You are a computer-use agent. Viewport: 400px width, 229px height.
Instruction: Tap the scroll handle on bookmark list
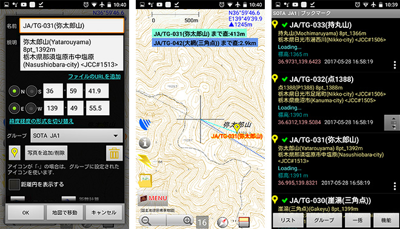[x=392, y=122]
